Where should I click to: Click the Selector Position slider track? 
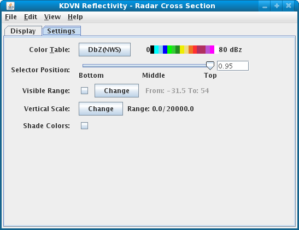coord(146,66)
